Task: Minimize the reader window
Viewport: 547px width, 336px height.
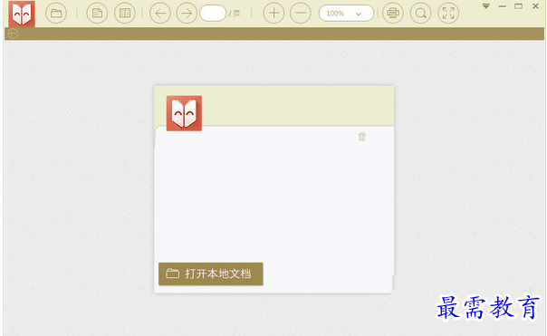Action: click(x=503, y=6)
